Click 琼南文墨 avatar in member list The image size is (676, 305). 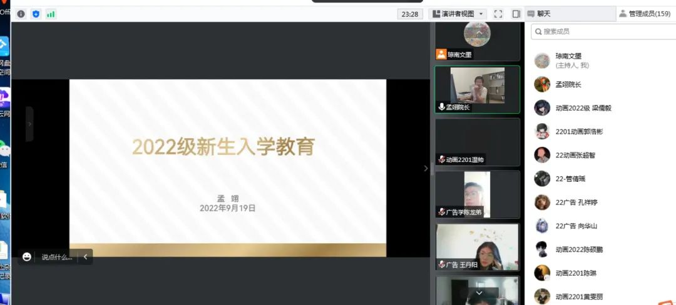point(542,61)
